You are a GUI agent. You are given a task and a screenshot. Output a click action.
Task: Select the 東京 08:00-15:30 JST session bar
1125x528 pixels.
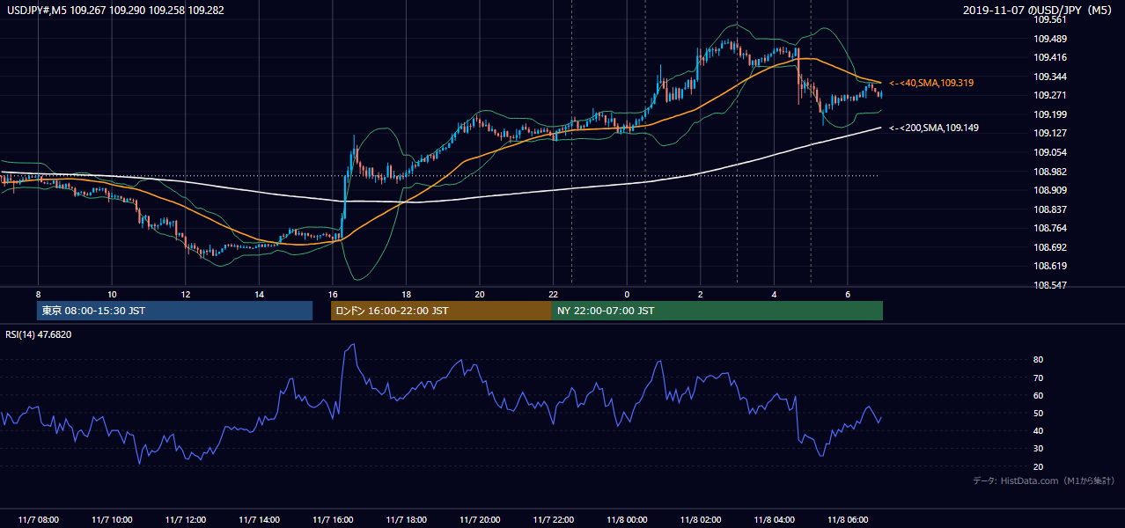coord(175,311)
